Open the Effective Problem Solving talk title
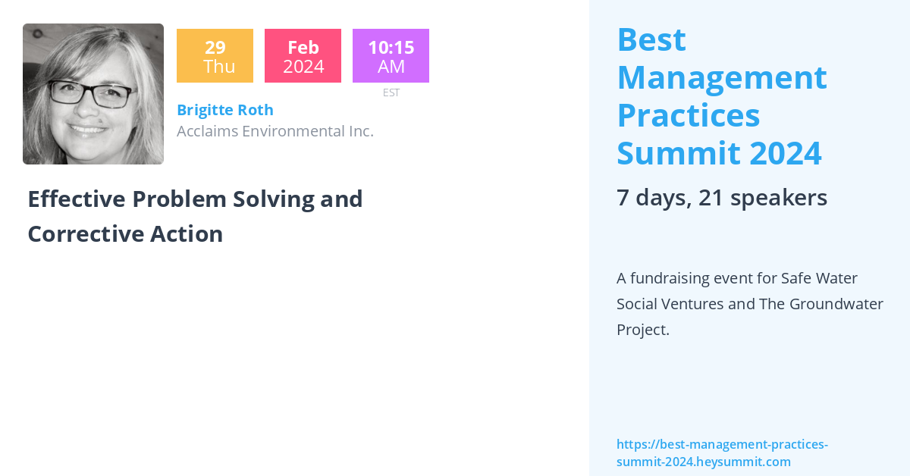Image resolution: width=910 pixels, height=476 pixels. coord(195,216)
